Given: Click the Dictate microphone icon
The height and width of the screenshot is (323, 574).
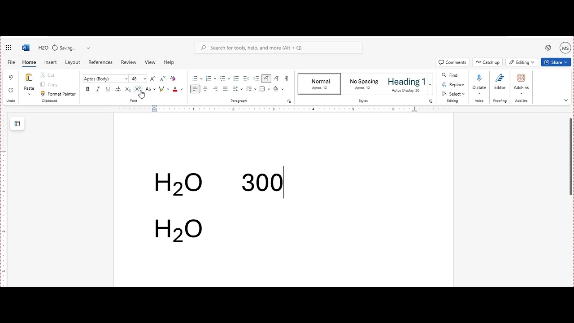Looking at the screenshot, I should [x=479, y=78].
